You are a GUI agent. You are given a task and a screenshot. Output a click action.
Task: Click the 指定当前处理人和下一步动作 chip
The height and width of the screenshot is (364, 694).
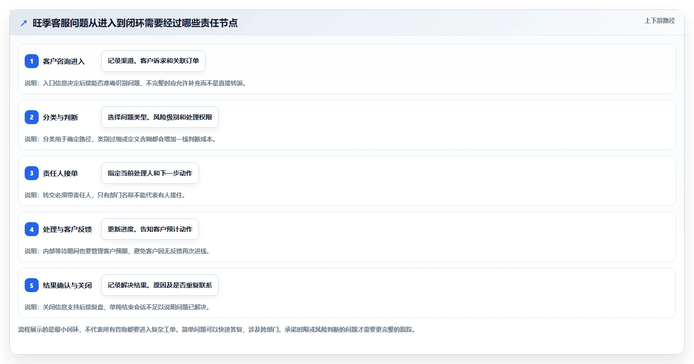coord(150,173)
